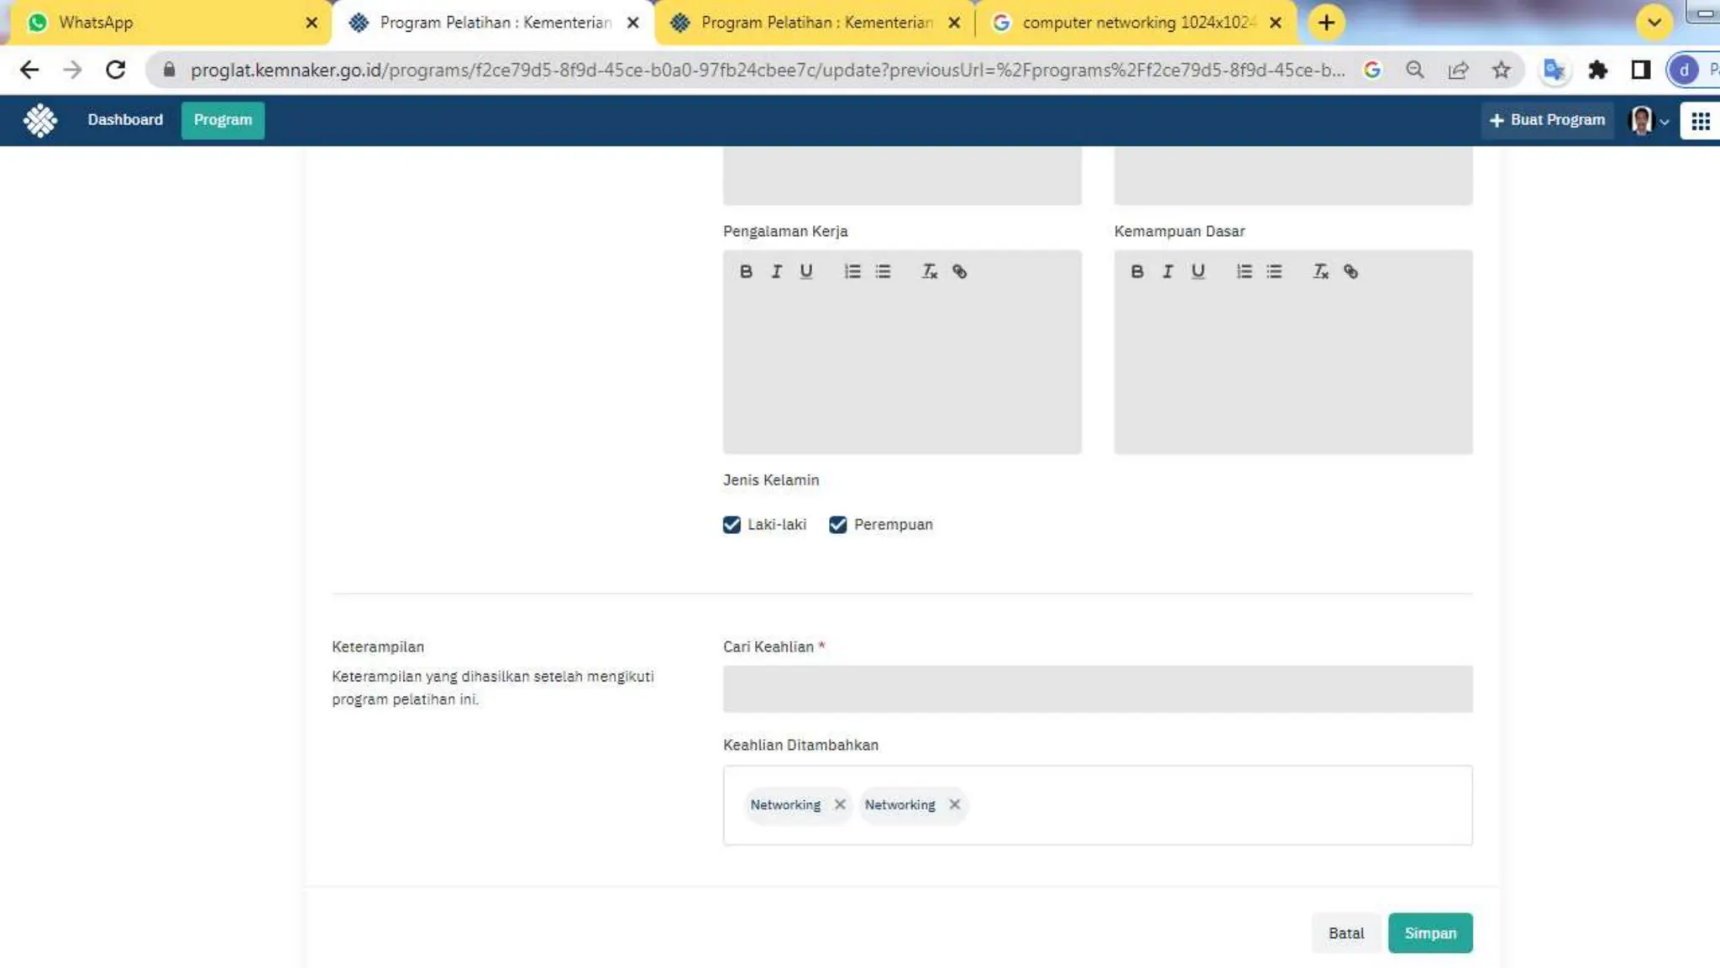Remove the first Networking skill tag
1720x968 pixels.
click(839, 804)
